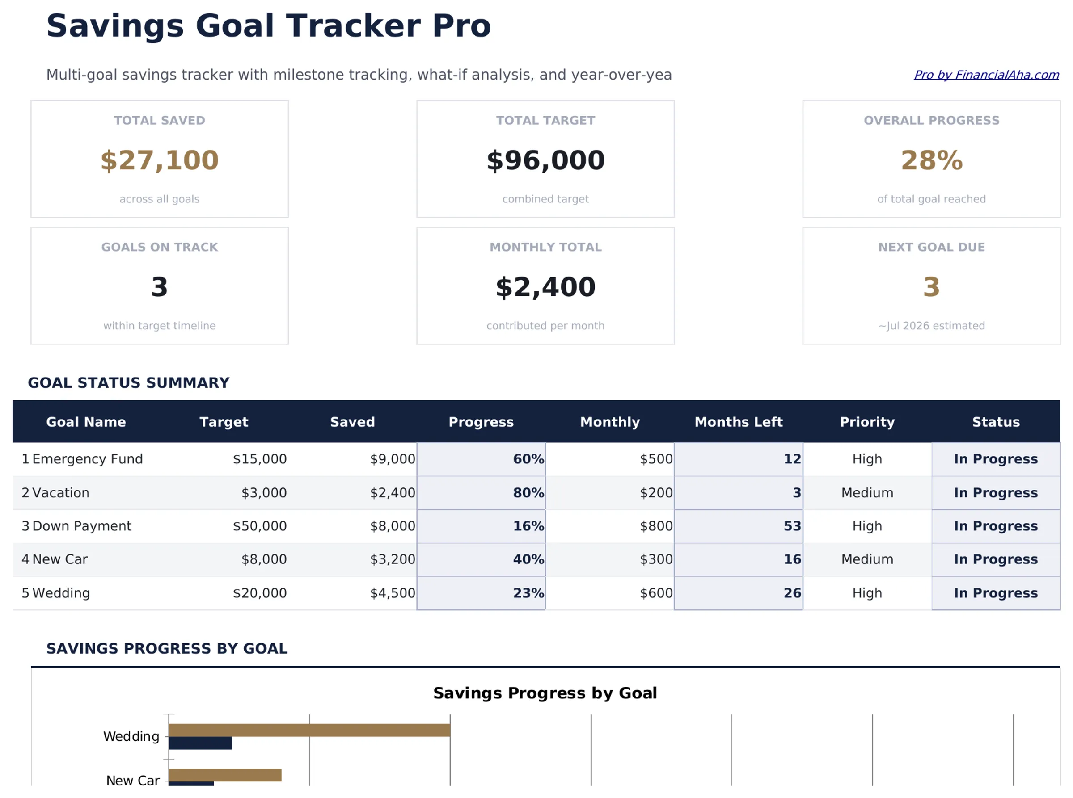Select the Goals On Track card
The height and width of the screenshot is (798, 1073).
coord(159,286)
